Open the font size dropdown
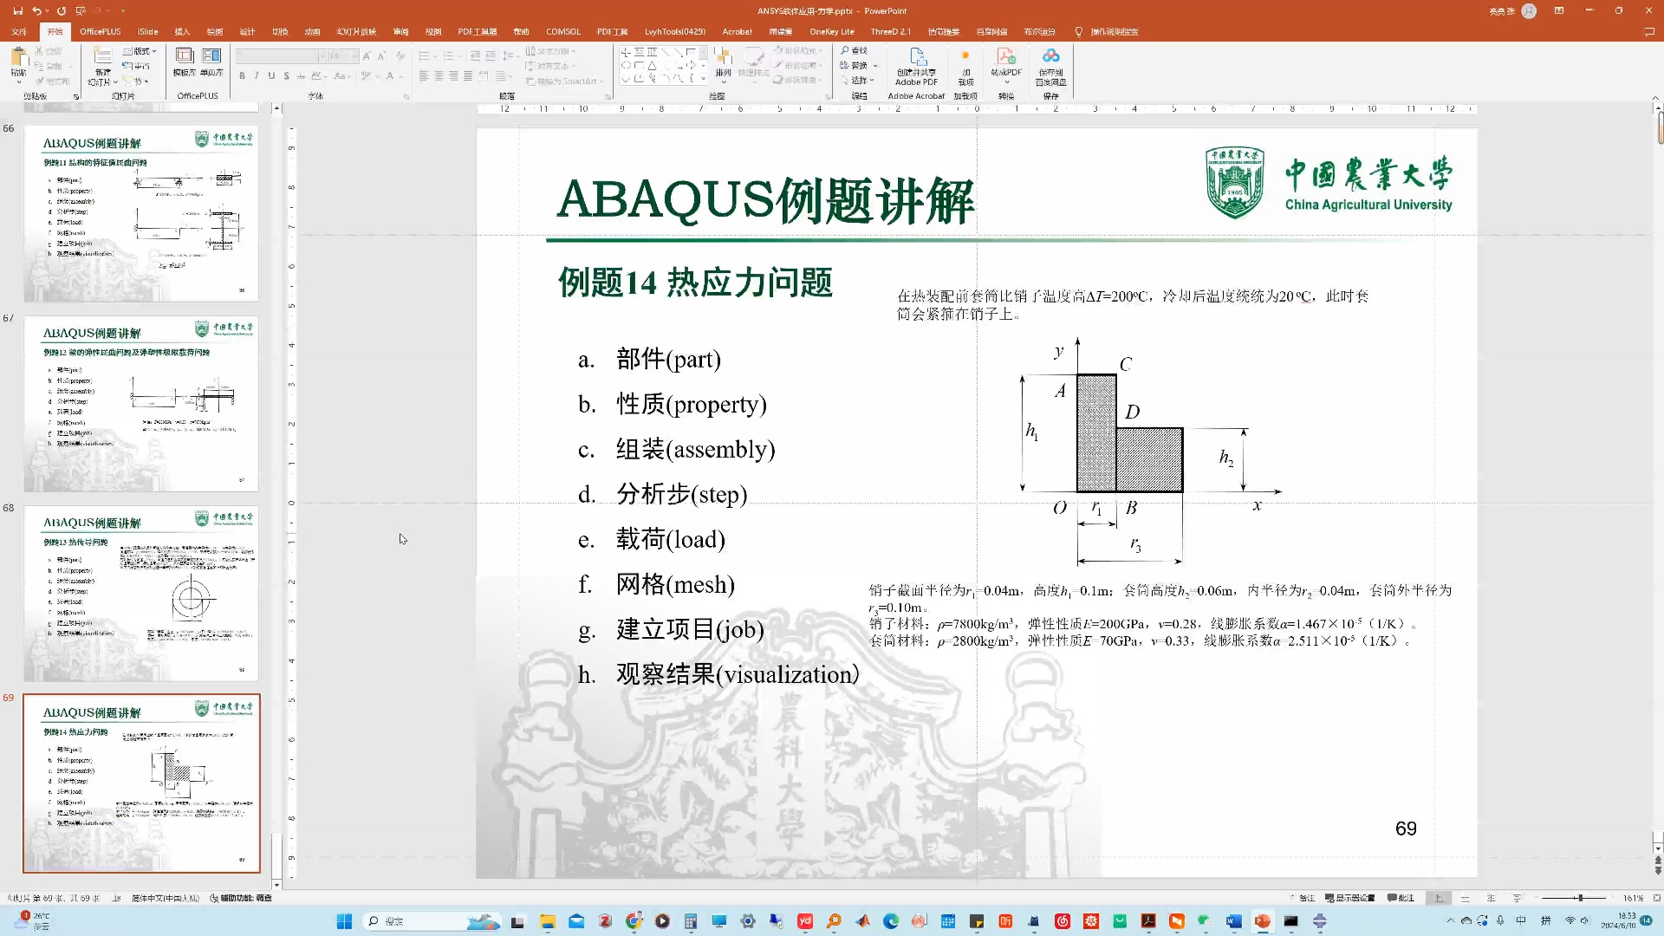The height and width of the screenshot is (936, 1664). point(354,56)
